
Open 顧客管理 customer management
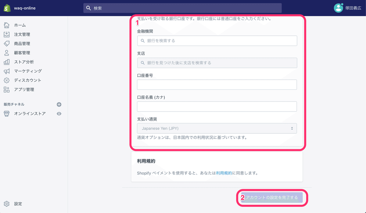pyautogui.click(x=21, y=53)
